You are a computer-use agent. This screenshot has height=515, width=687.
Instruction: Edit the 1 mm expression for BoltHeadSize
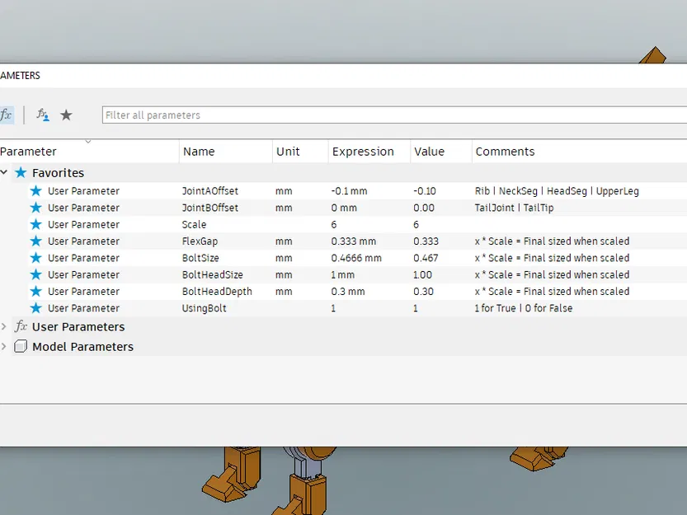342,274
